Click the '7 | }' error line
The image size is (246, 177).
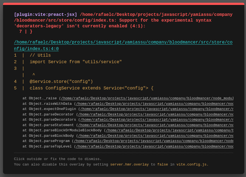pos(26,32)
